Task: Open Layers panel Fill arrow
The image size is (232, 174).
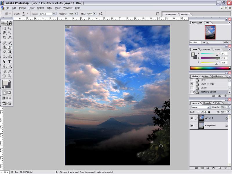Action: (229, 112)
